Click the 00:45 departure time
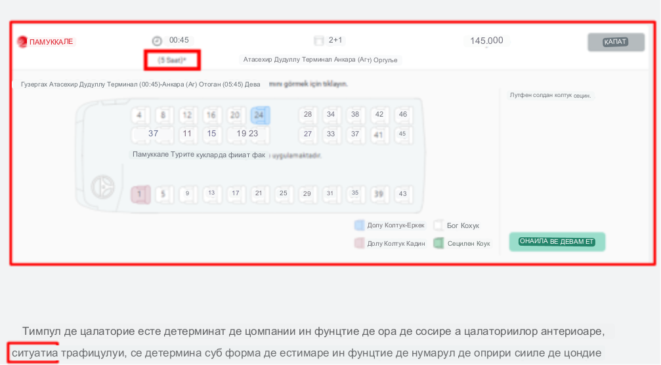This screenshot has width=661, height=365. [179, 40]
